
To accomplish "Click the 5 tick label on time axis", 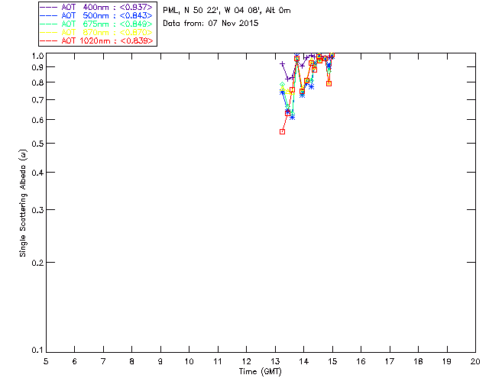I will [x=46, y=360].
